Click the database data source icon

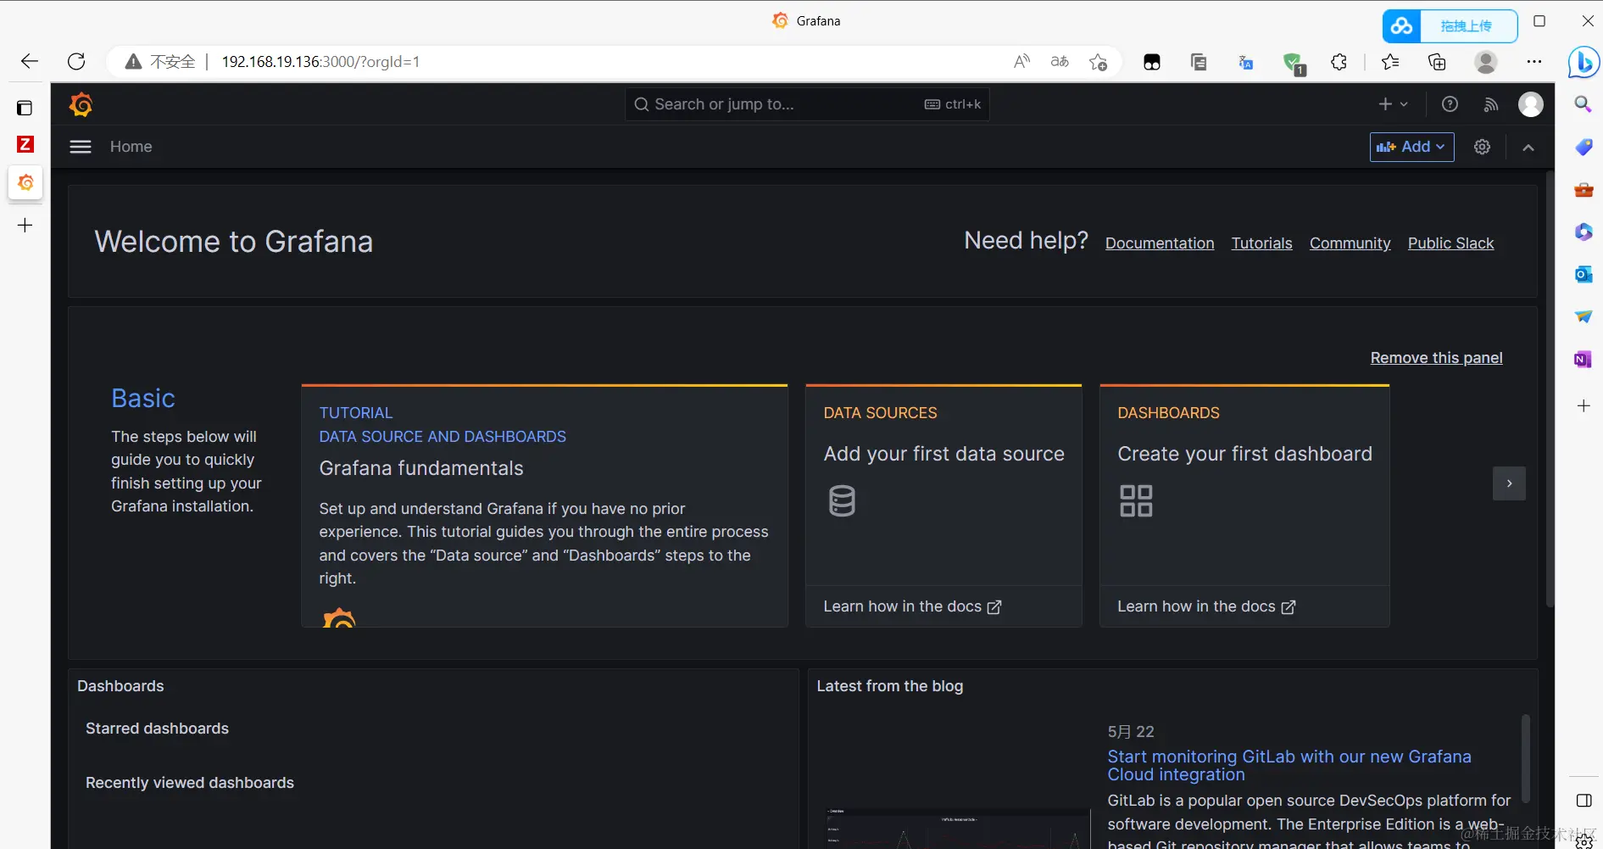pos(842,500)
